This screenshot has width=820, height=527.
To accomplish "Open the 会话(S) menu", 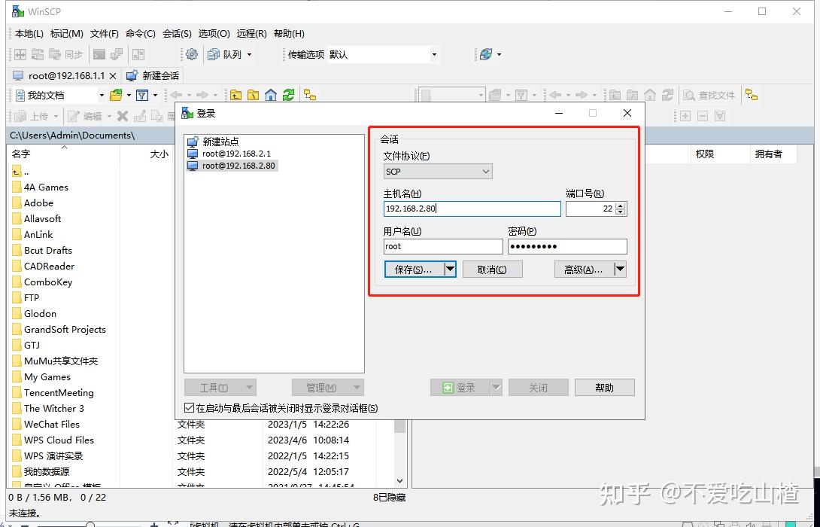I will [x=177, y=33].
